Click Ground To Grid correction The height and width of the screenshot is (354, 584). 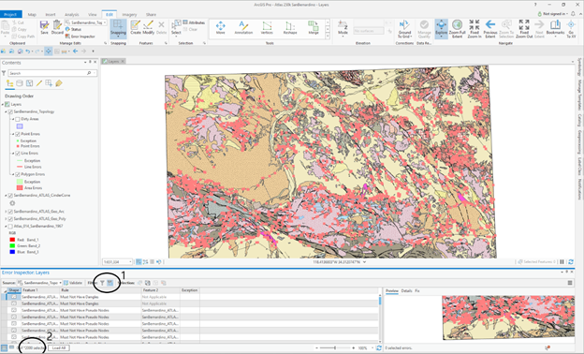coord(404,29)
